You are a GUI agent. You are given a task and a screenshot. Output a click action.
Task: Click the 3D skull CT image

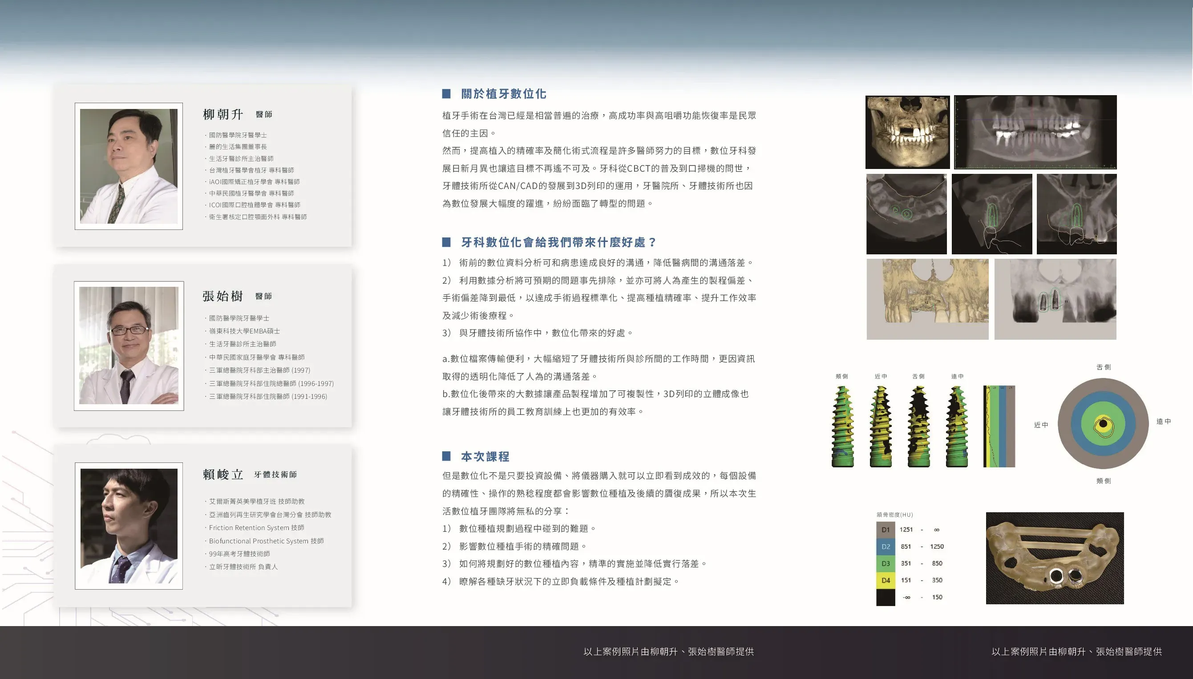(x=907, y=132)
